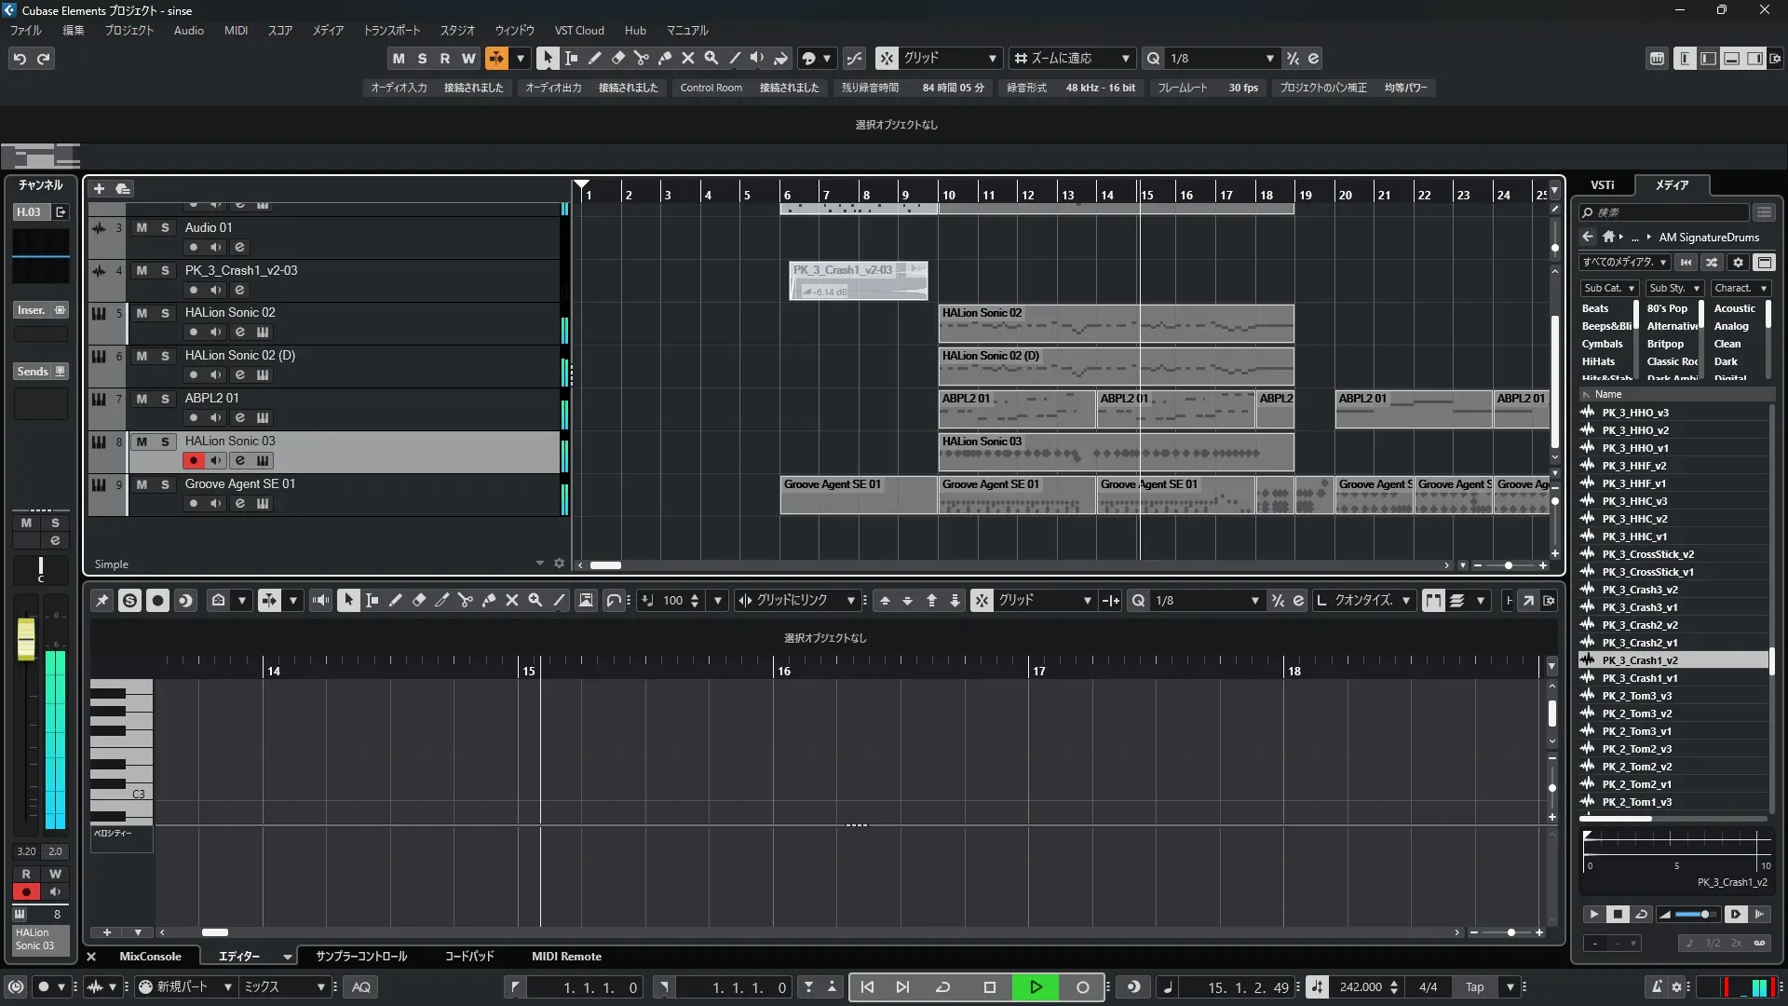The height and width of the screenshot is (1006, 1788).
Task: Click the Add Track plus icon
Action: (99, 189)
